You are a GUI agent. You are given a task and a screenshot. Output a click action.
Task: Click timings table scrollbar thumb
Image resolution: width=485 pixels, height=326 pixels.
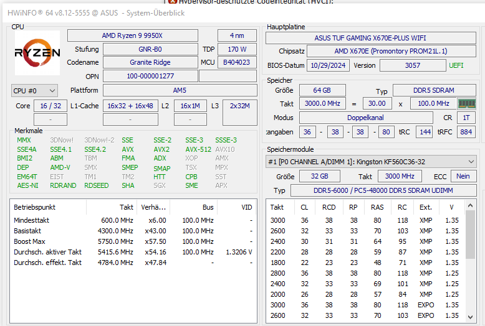tap(470, 235)
